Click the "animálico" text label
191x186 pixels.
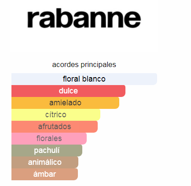[45, 162]
